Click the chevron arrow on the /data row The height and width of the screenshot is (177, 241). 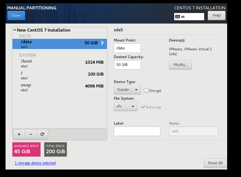point(102,43)
